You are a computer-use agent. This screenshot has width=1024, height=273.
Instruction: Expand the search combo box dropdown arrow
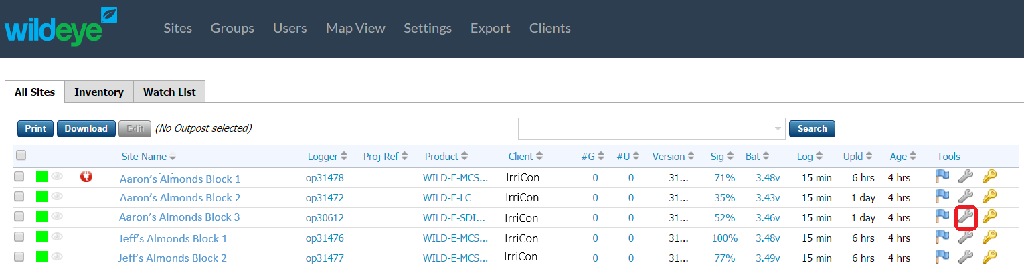pos(778,128)
